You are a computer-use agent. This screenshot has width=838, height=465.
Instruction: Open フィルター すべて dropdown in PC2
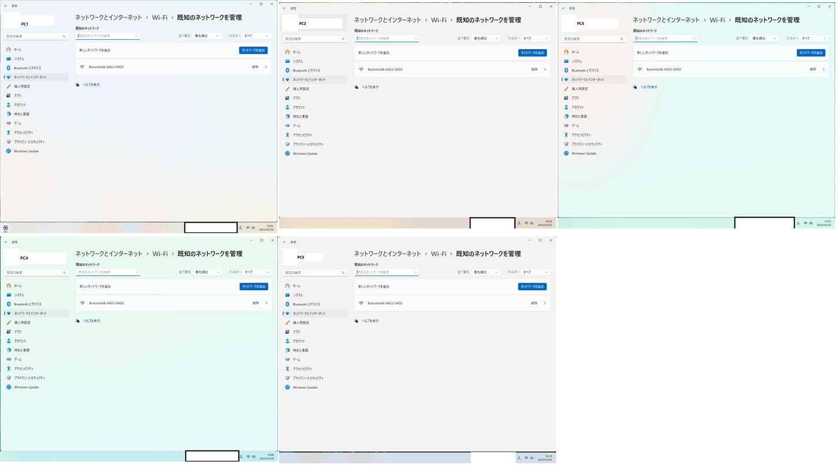click(535, 38)
